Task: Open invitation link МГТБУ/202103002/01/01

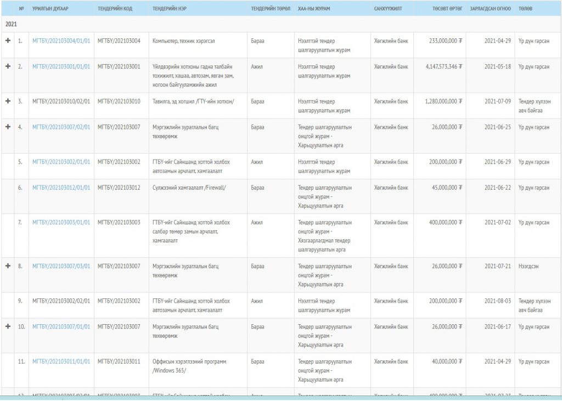Action: (x=61, y=162)
